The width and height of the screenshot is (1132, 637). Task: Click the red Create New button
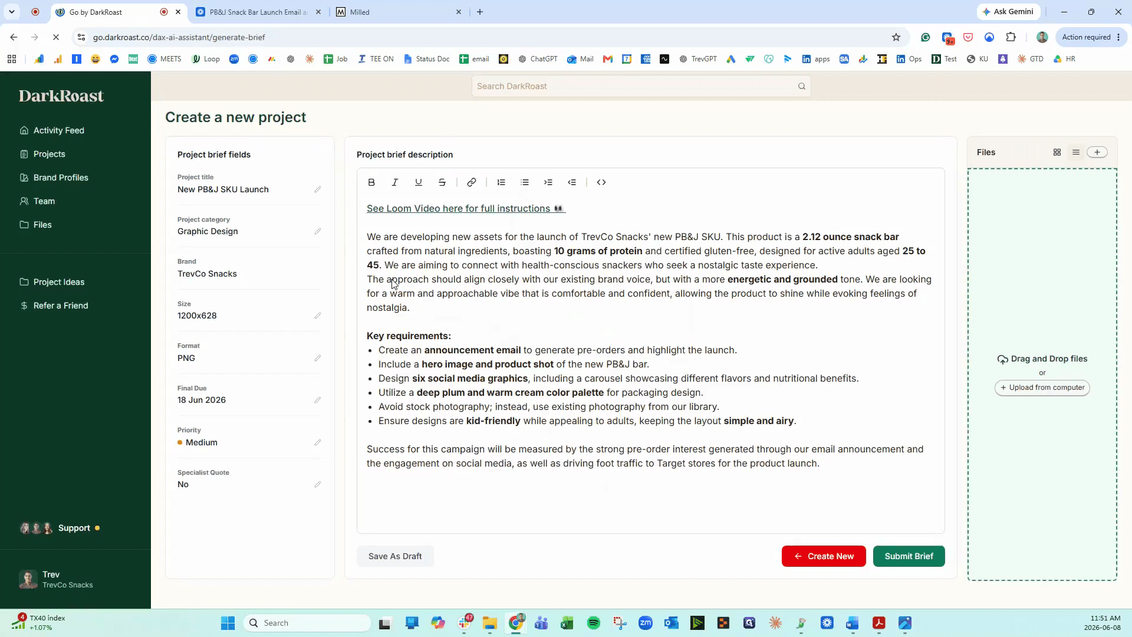(x=824, y=556)
